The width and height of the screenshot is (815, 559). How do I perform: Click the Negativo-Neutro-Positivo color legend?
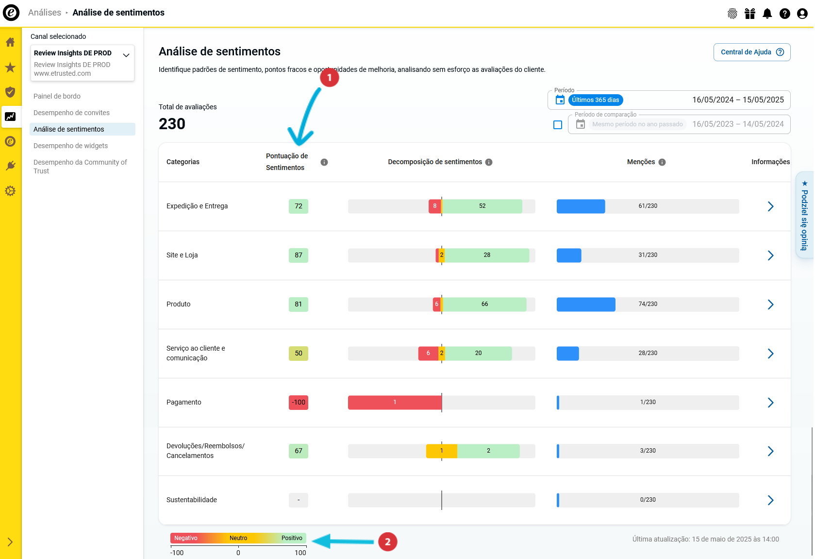point(238,538)
